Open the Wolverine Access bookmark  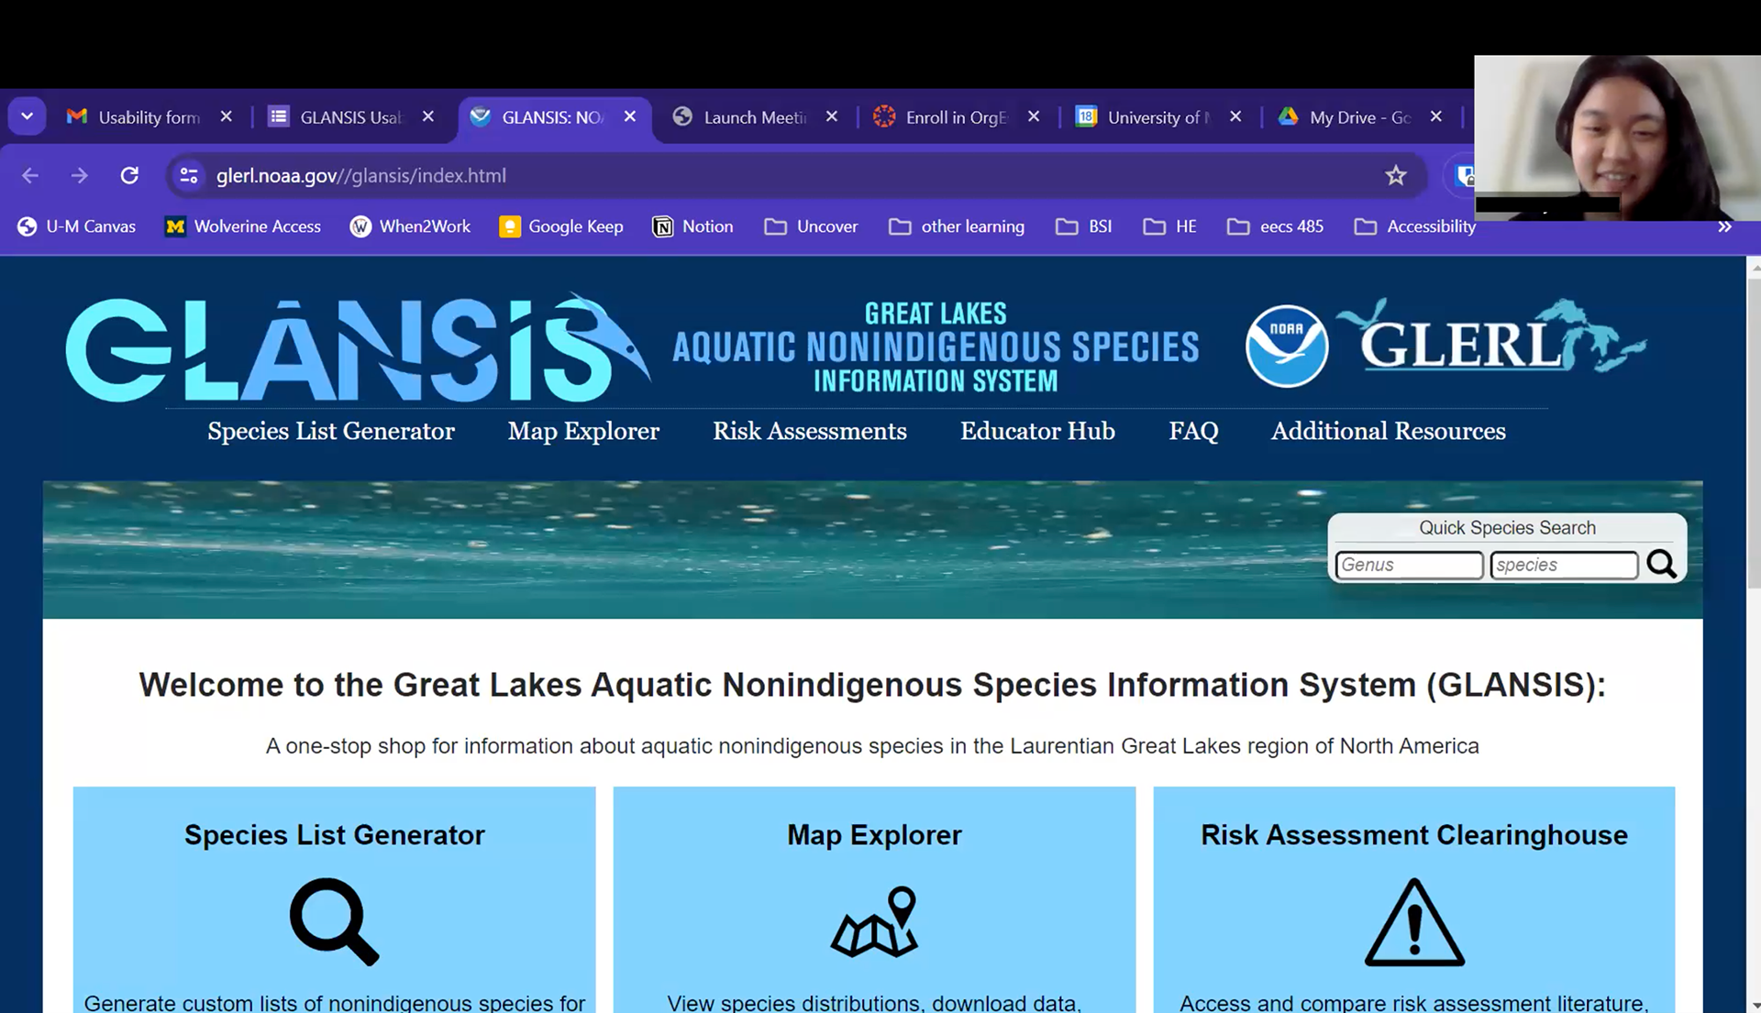(x=243, y=226)
